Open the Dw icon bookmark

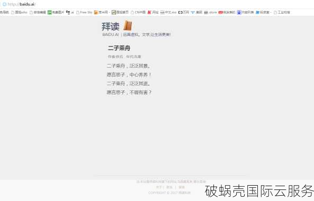70,12
